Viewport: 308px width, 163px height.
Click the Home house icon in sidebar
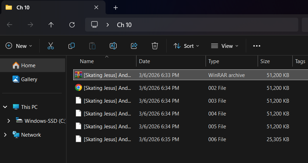pyautogui.click(x=16, y=65)
